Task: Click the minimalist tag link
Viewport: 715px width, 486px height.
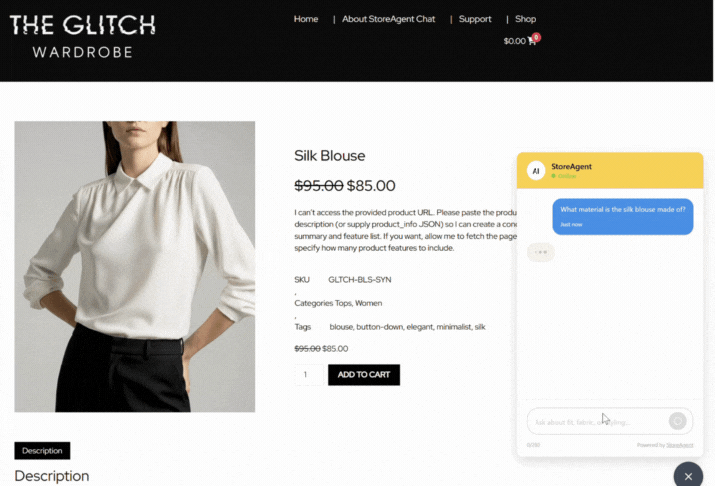Action: [x=454, y=327]
